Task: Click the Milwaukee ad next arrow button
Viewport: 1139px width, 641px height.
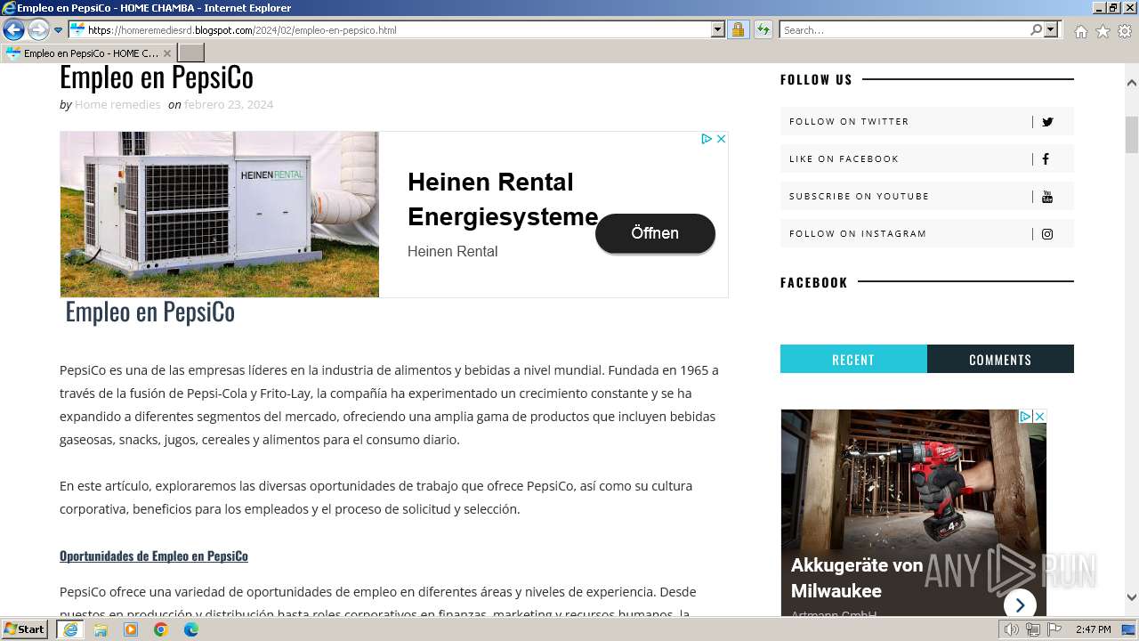Action: point(1020,605)
